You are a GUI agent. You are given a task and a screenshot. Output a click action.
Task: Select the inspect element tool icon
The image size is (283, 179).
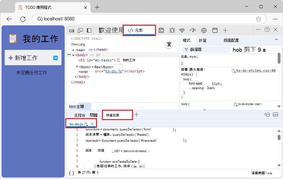pos(72,30)
